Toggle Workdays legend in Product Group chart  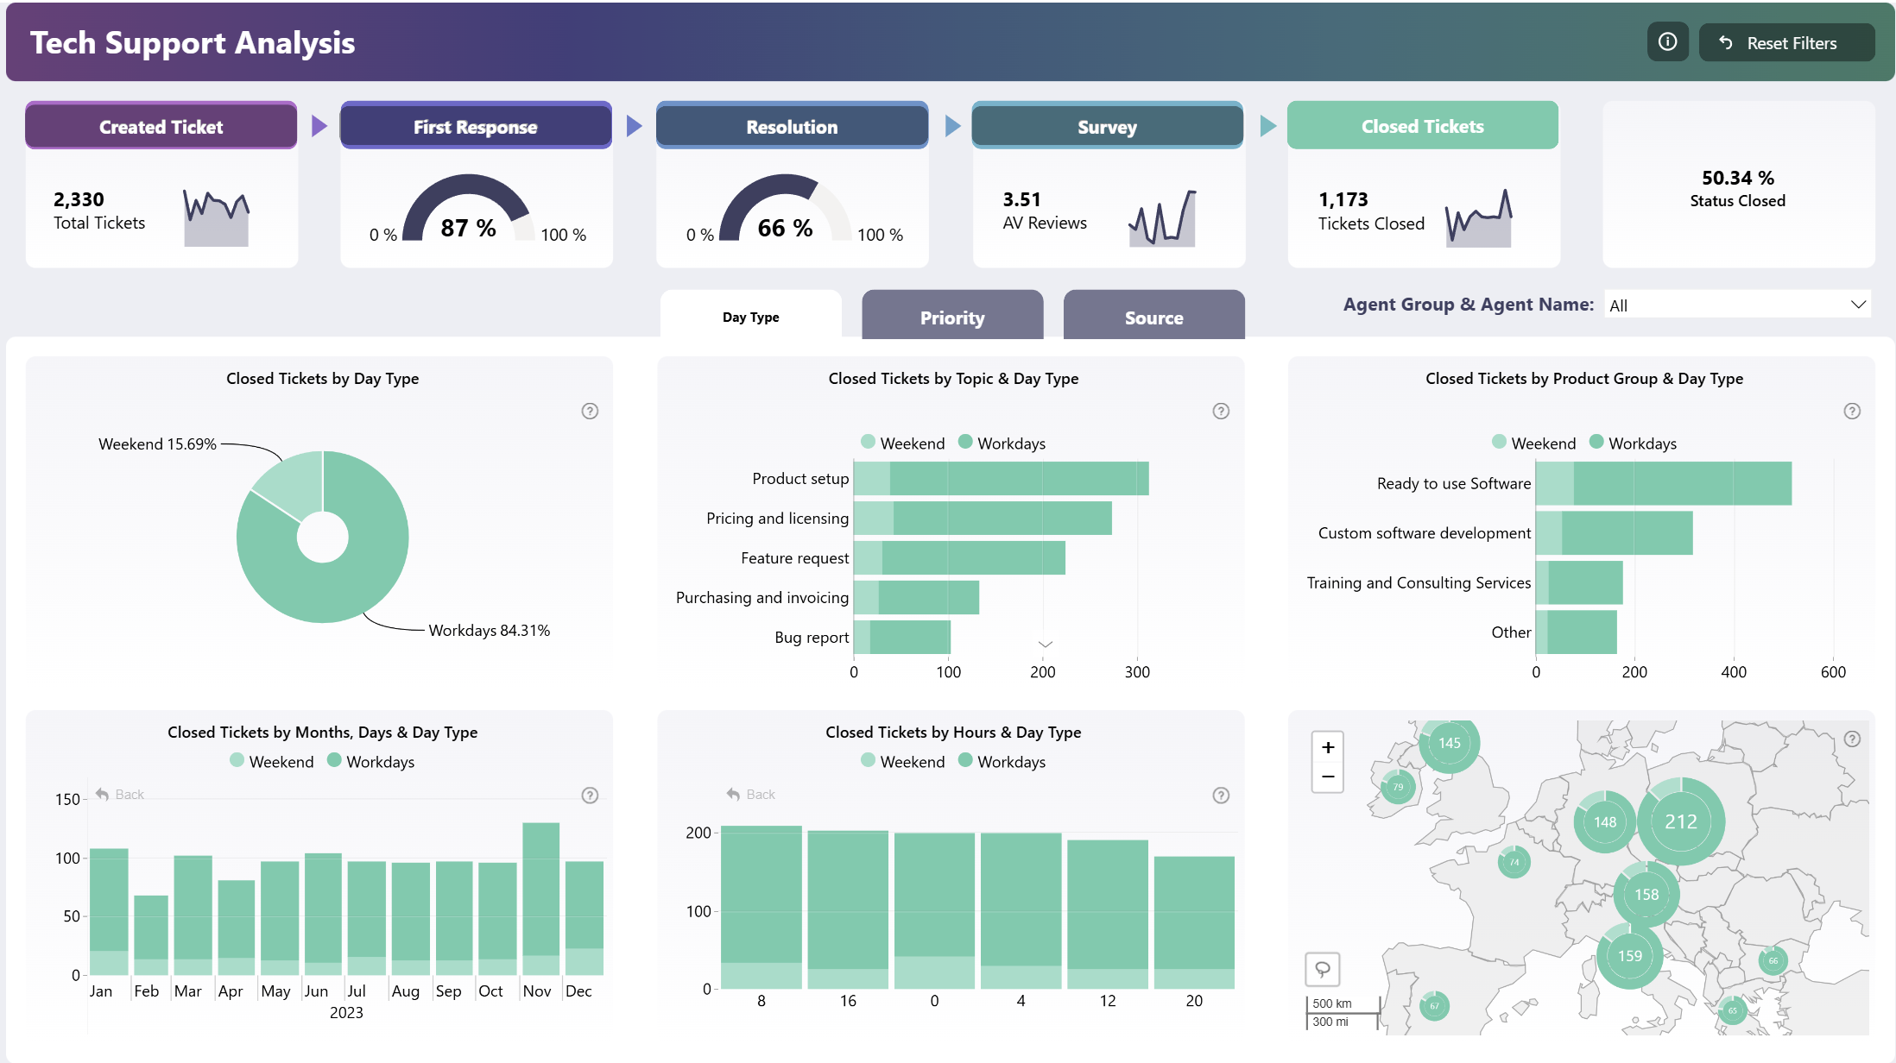(1633, 443)
